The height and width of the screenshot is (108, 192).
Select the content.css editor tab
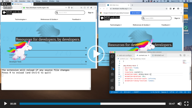(143, 55)
